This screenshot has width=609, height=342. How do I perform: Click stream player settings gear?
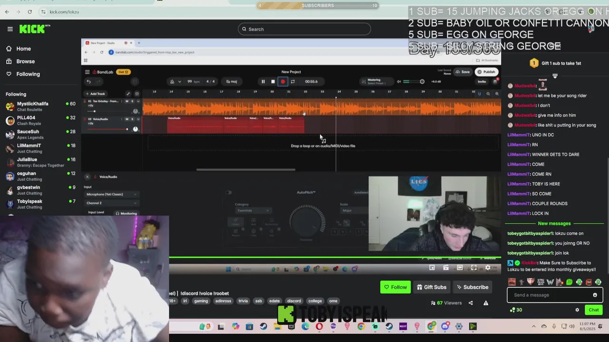click(x=488, y=268)
